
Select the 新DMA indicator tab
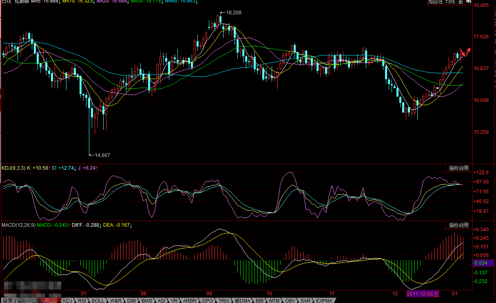[242, 301]
